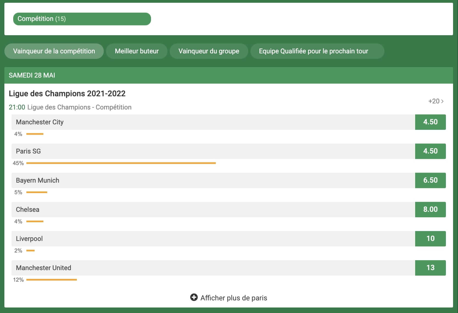
Task: Open the Compétition (15) filter pill
Action: 82,19
